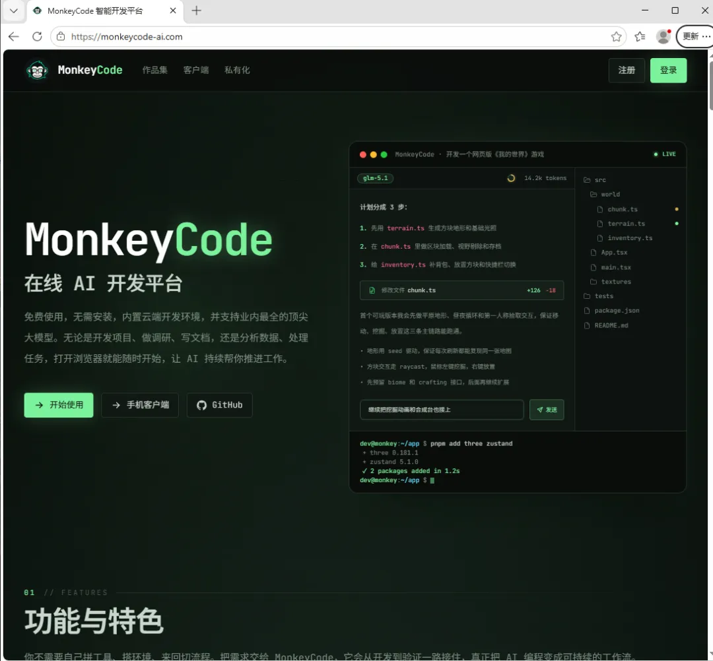This screenshot has width=713, height=661.
Task: Open the 作品集 nav menu
Action: click(x=154, y=70)
